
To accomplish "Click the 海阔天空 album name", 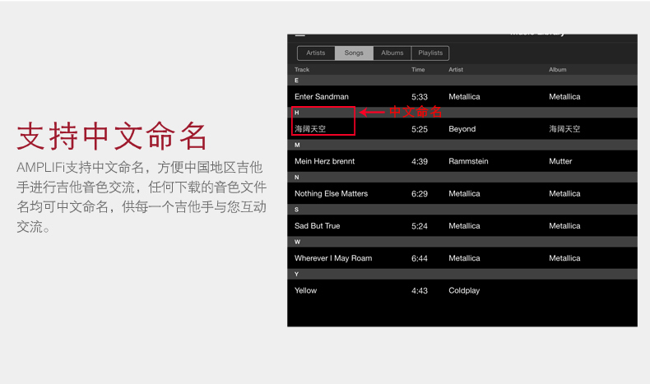I will (x=564, y=129).
